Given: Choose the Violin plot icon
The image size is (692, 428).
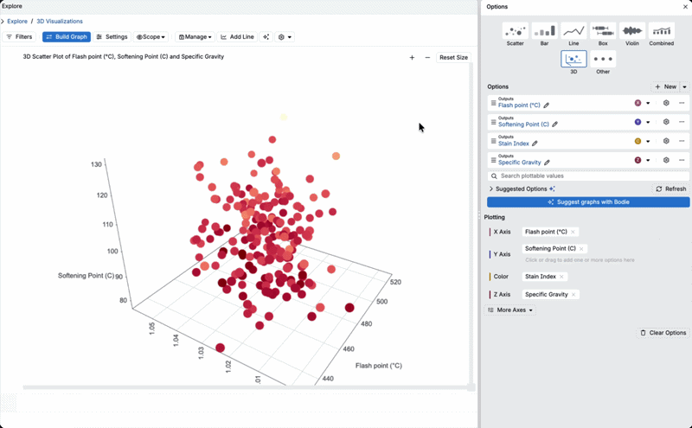Looking at the screenshot, I should point(632,31).
